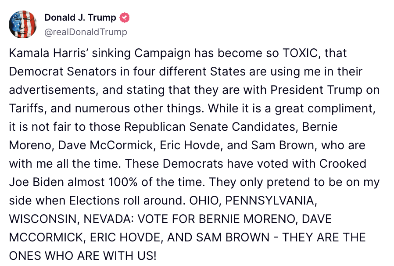Click "Crooked" in the post text
Screen dimensions: 394x266
343,164
